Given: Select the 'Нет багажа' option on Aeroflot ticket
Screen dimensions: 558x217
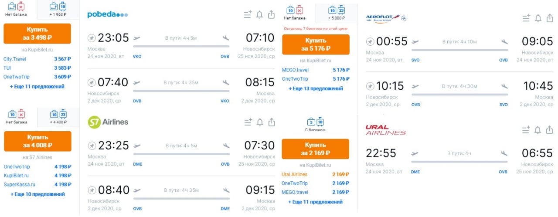Looking at the screenshot, I should (x=294, y=13).
